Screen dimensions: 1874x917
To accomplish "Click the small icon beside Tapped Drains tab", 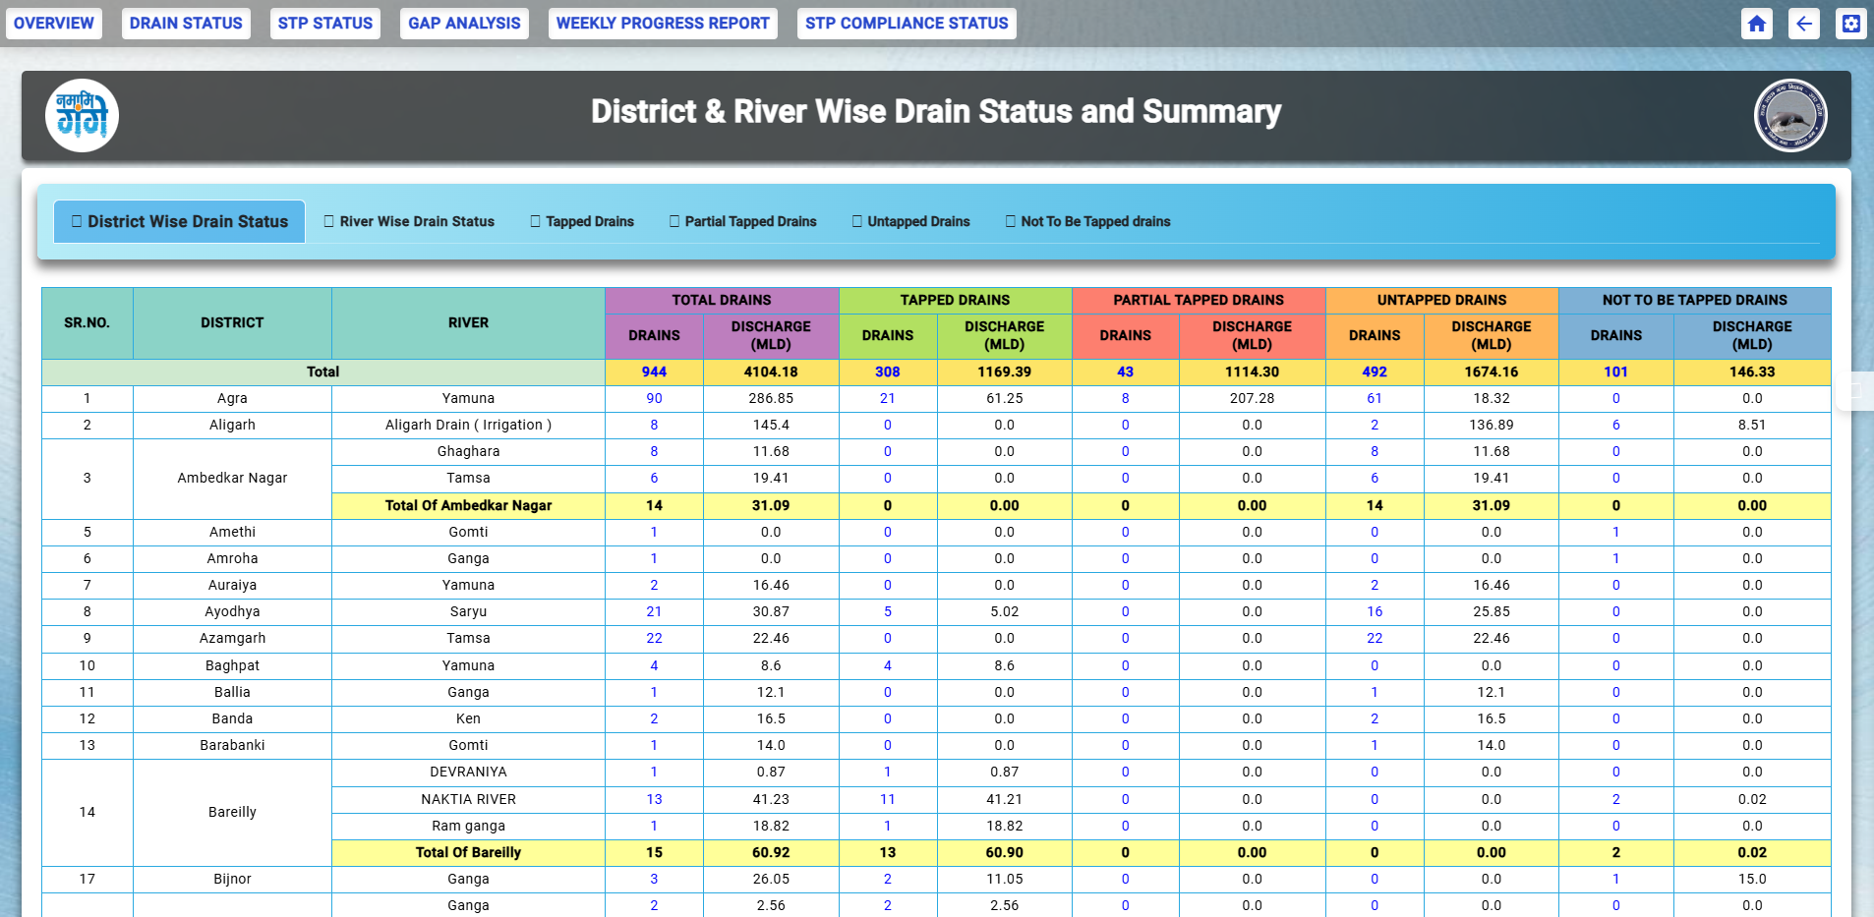I will [x=535, y=222].
